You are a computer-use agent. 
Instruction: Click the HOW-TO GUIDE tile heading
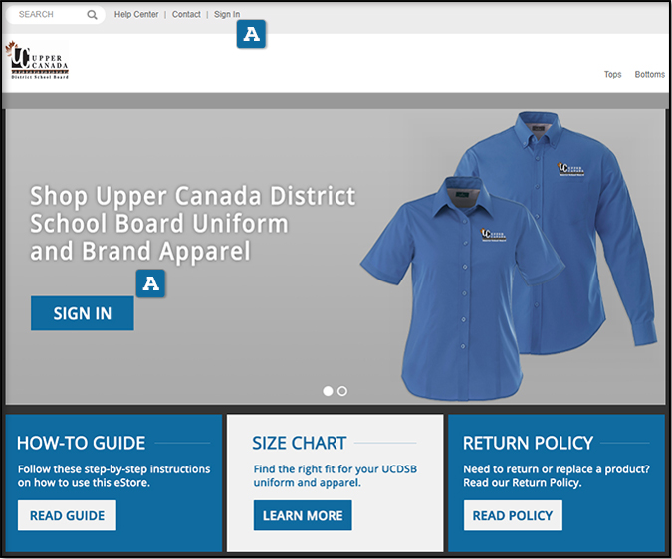pos(82,443)
